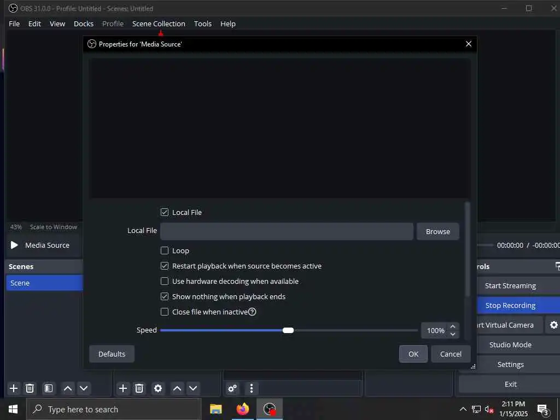Open Firefox from taskbar
The width and height of the screenshot is (560, 420).
click(x=243, y=409)
